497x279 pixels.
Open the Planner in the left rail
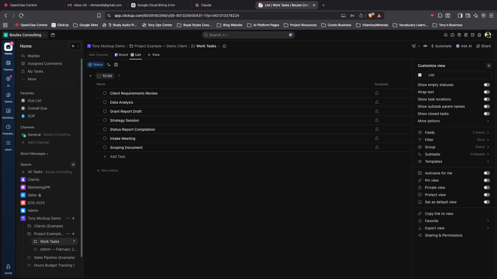point(8,65)
